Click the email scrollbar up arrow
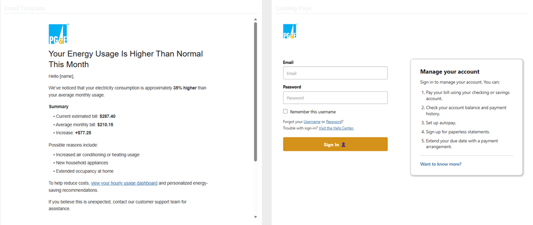533x225 pixels. click(255, 20)
